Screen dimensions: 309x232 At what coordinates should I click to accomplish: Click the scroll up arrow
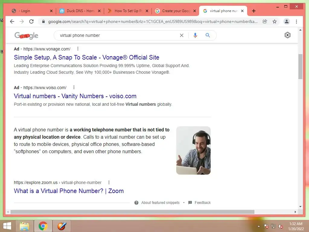[300, 30]
